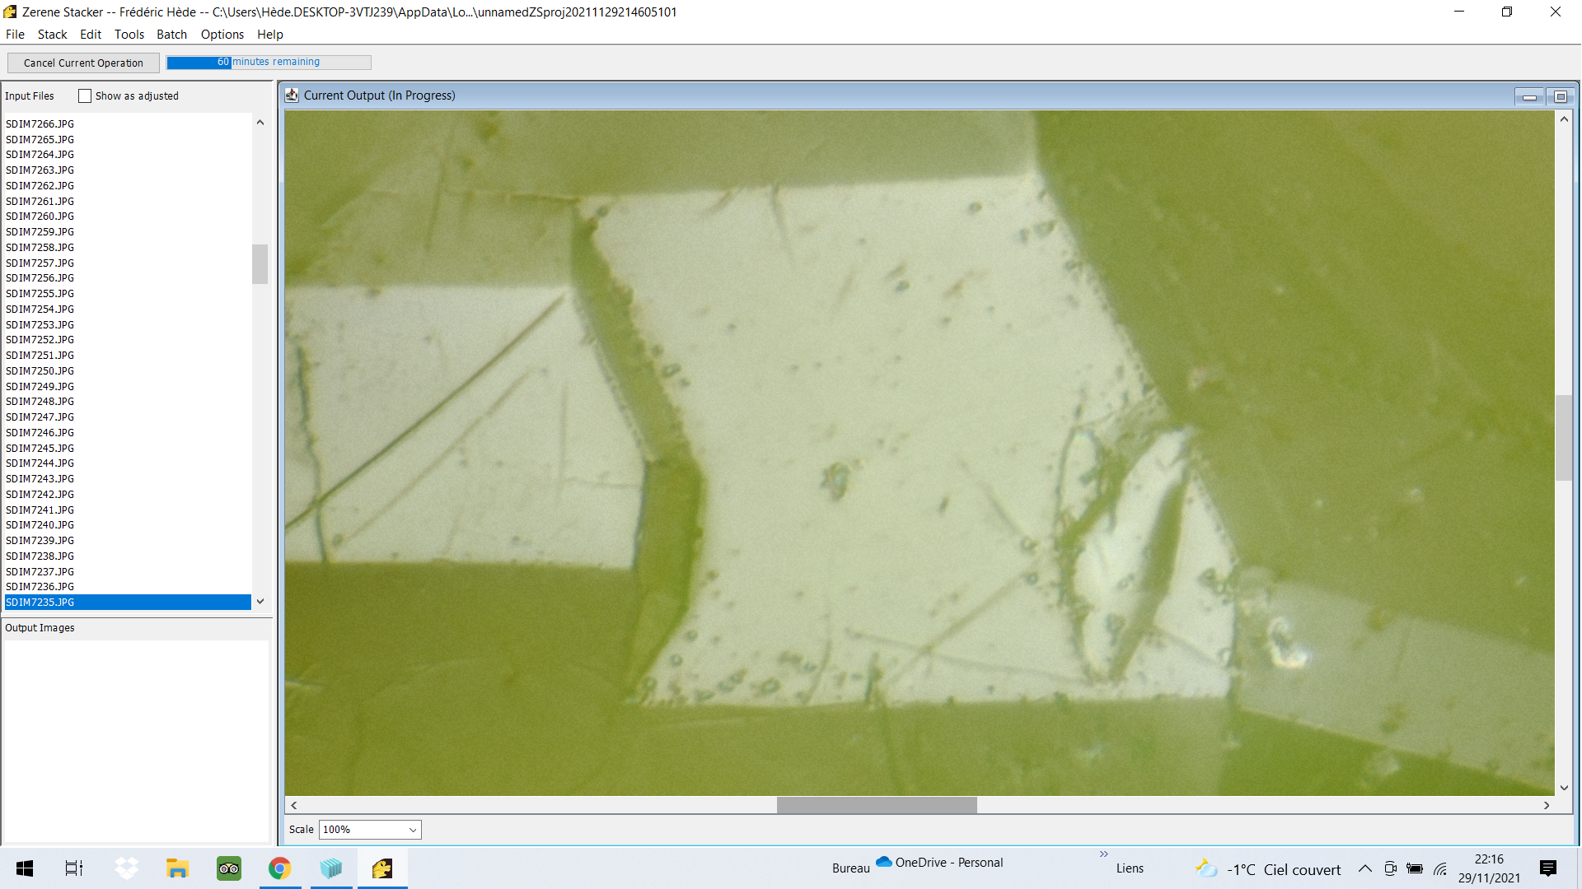The image size is (1582, 889).
Task: Select SDIM7259.JPG in input files
Action: [x=128, y=232]
